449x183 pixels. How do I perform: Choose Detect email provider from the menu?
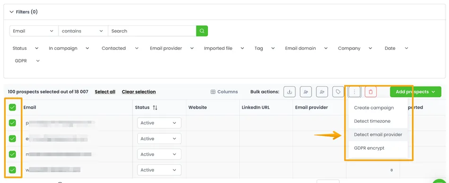point(378,135)
